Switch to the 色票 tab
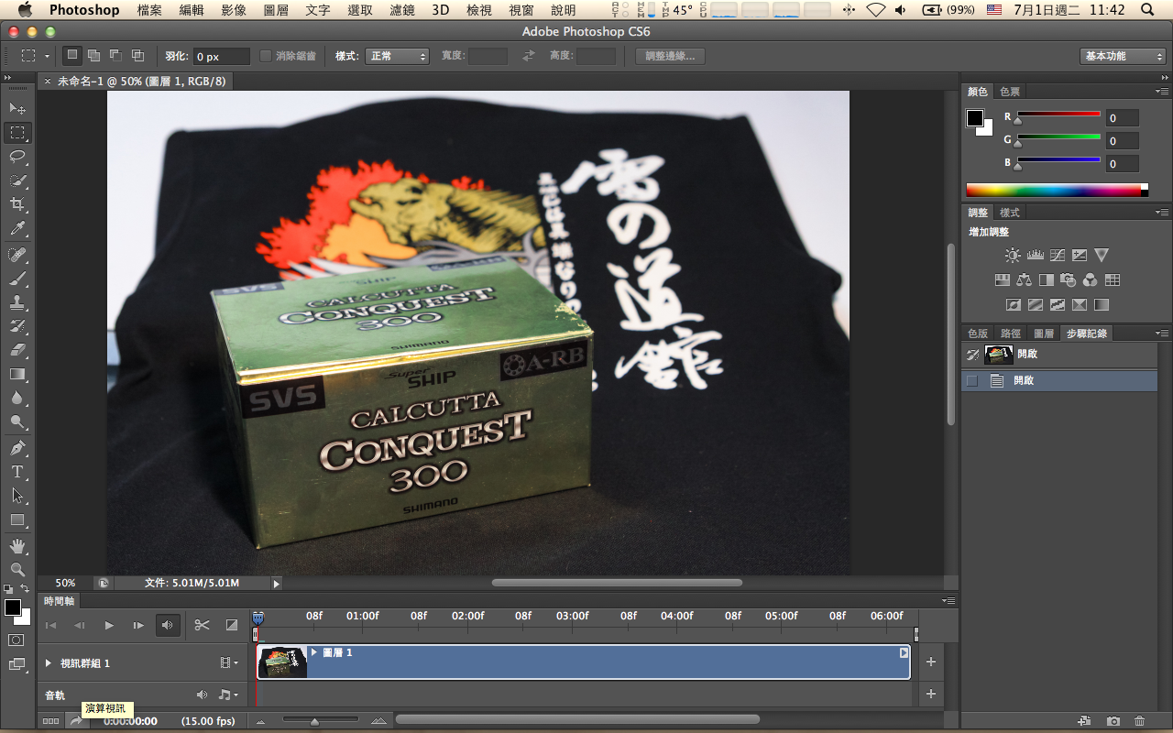Viewport: 1173px width, 733px height. (x=1010, y=92)
